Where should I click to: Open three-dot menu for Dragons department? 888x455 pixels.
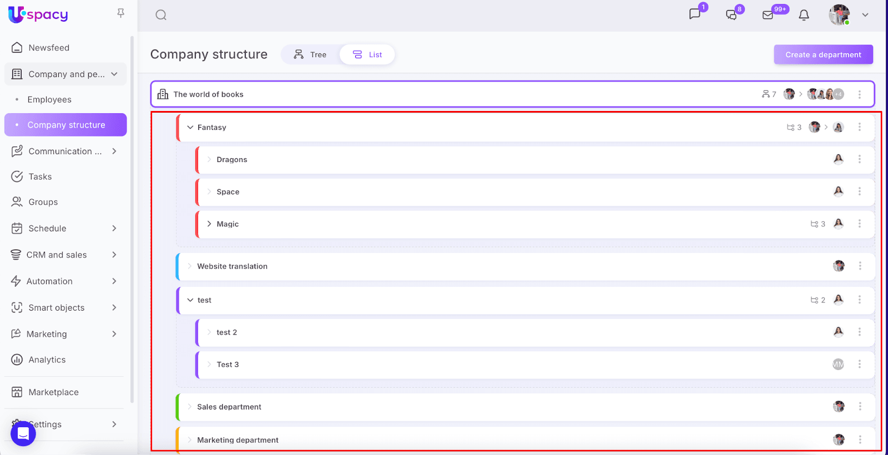[x=860, y=159]
